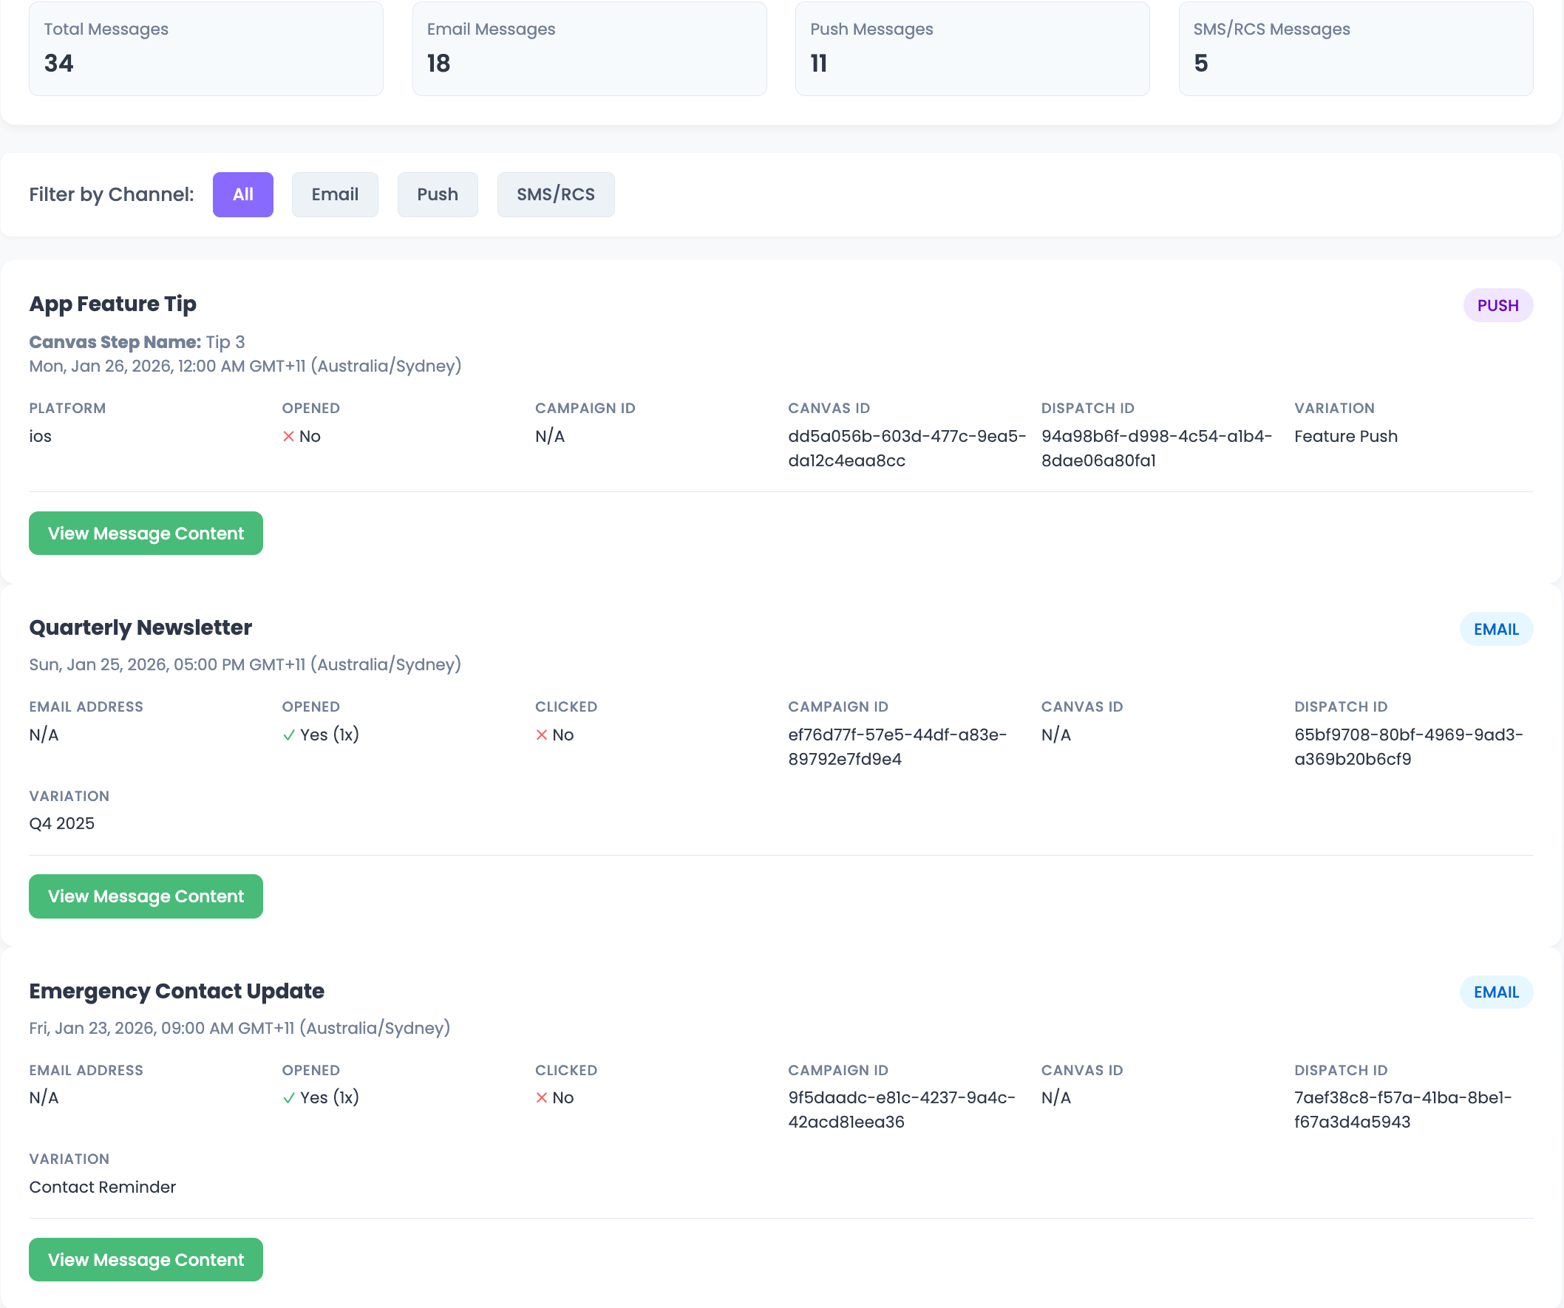Image resolution: width=1564 pixels, height=1308 pixels.
Task: Click the Push Messages summary card
Action: pyautogui.click(x=972, y=48)
